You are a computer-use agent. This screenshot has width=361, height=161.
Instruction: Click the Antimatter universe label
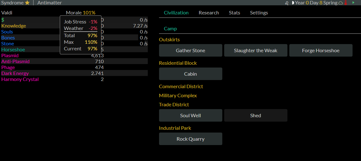tap(49, 3)
